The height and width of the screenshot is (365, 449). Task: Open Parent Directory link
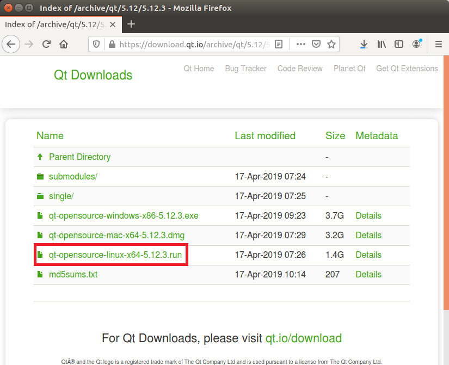pos(79,157)
